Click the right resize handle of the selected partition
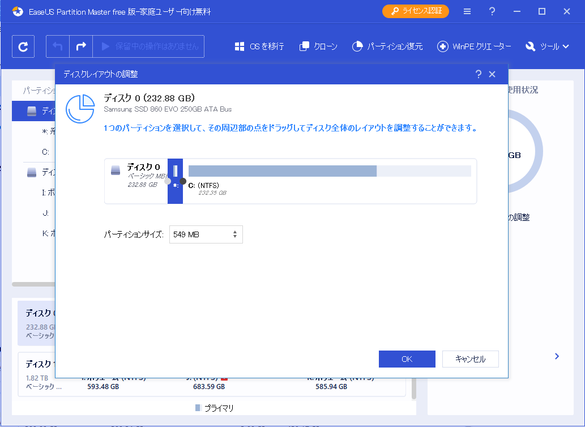The height and width of the screenshot is (427, 585). [183, 181]
